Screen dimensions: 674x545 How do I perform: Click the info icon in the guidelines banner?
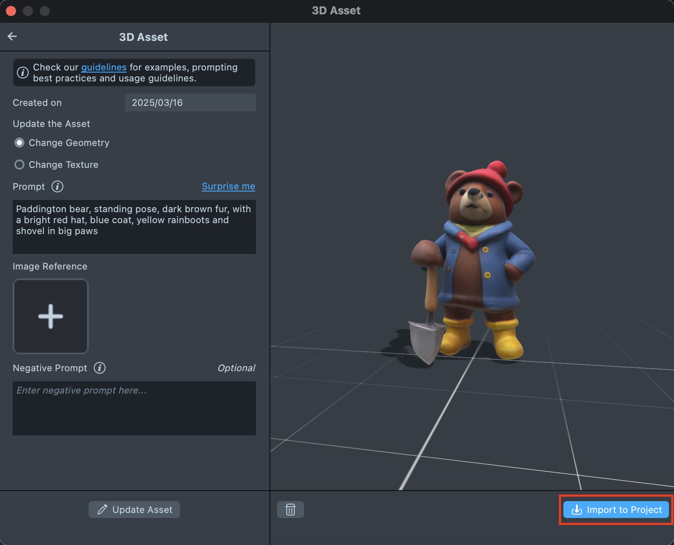23,73
